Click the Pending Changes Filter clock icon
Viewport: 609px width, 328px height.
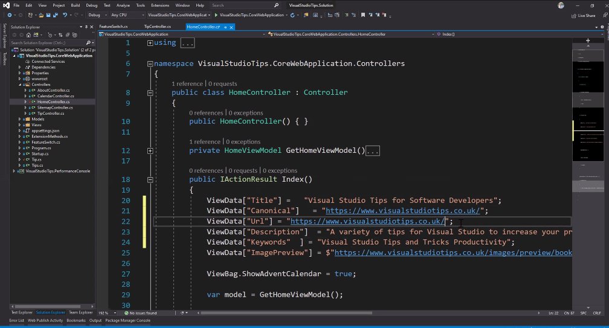[50, 35]
